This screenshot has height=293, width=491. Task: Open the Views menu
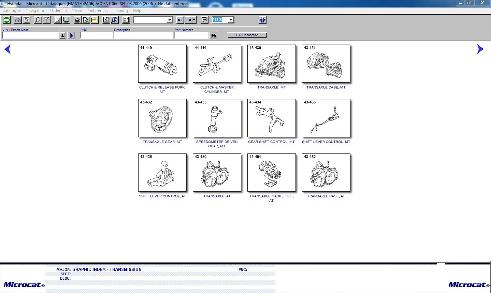pos(77,11)
